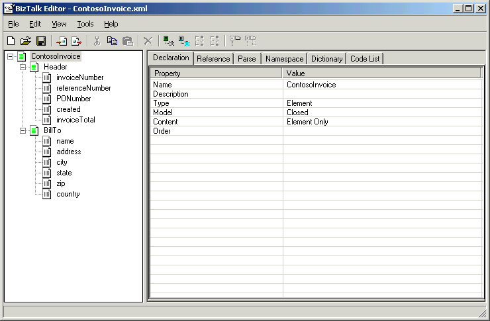Image resolution: width=490 pixels, height=321 pixels.
Task: Click the cyan New Field toolbar icon
Action: point(184,41)
